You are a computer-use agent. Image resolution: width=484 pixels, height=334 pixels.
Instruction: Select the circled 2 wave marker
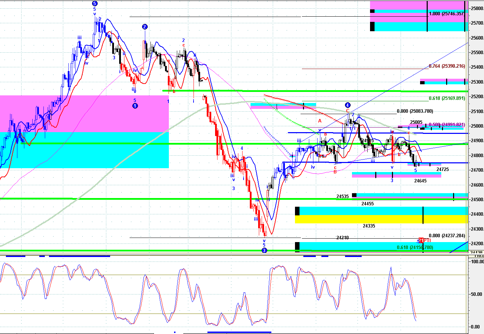pyautogui.click(x=145, y=27)
